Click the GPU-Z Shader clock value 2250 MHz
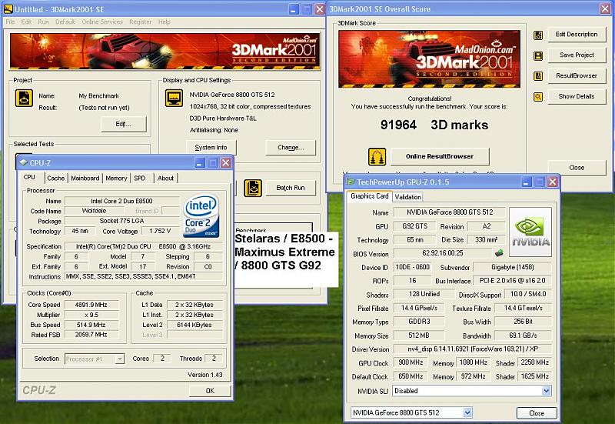Screen dimensions: 615x424 [534, 362]
